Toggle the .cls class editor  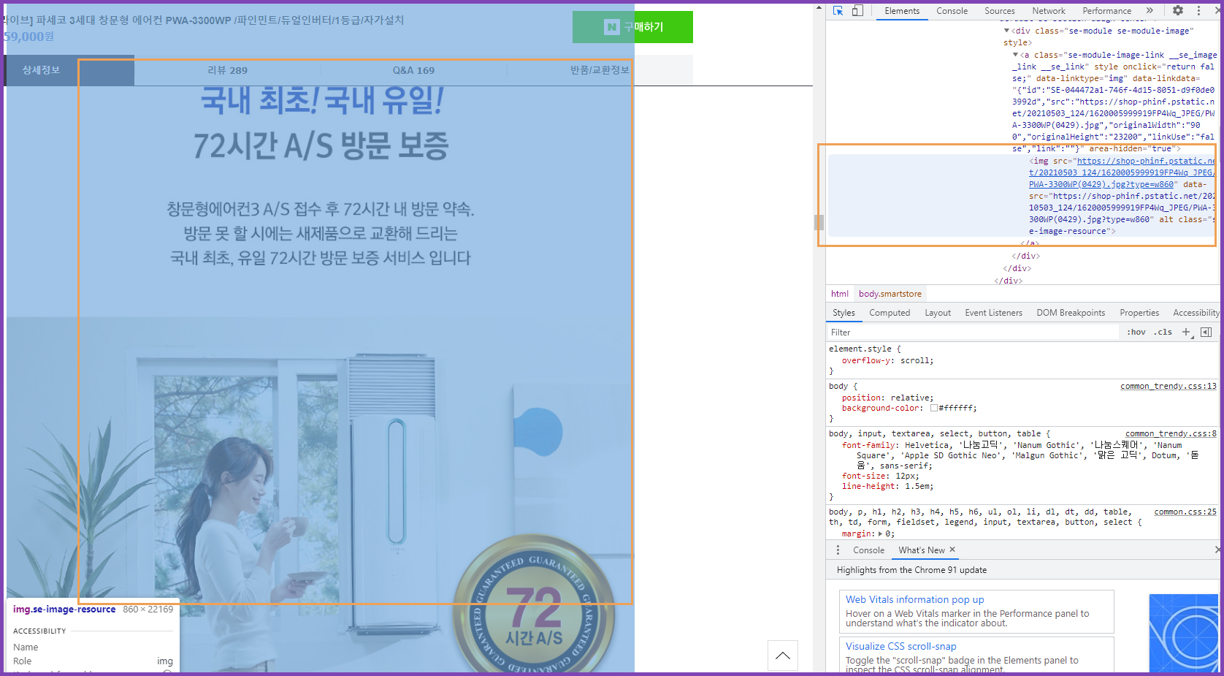click(1163, 332)
